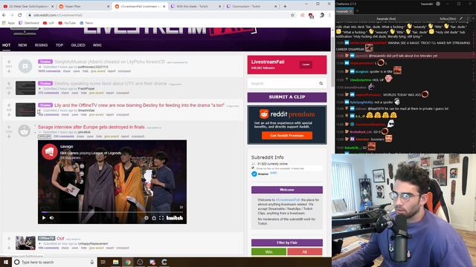Viewport: 476px width, 267px height.
Task: Add a new Chatterino tab
Action: click(x=357, y=11)
